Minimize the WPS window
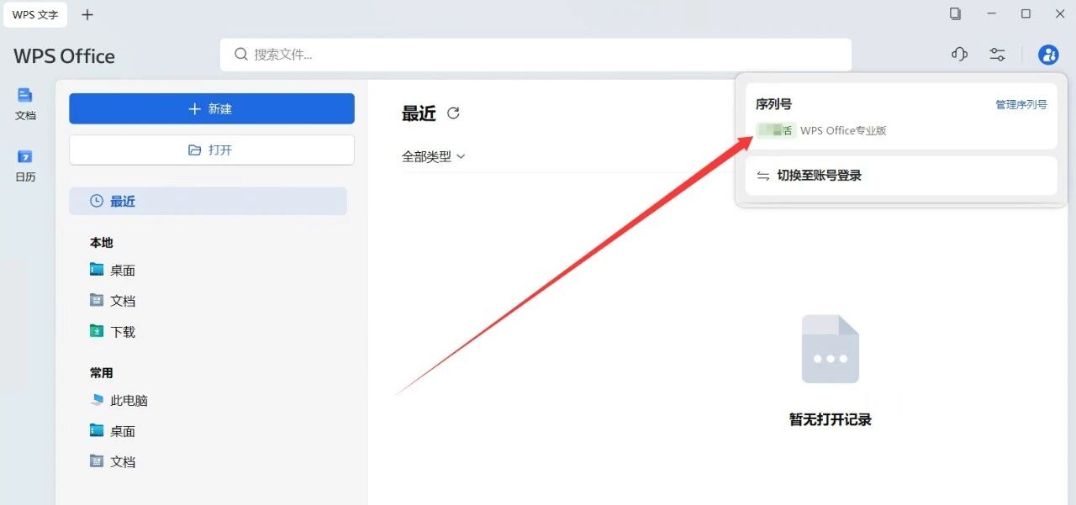This screenshot has width=1076, height=505. pyautogui.click(x=992, y=13)
